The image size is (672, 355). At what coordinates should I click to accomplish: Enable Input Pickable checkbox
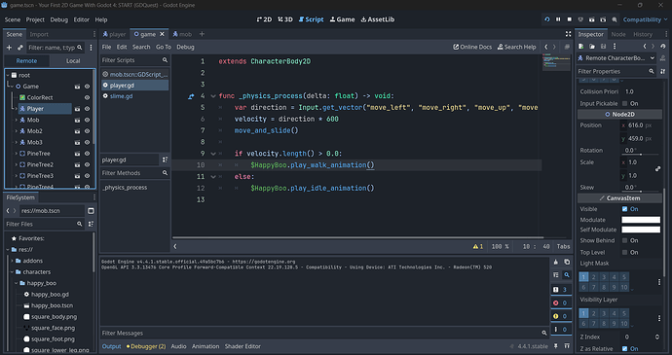[x=625, y=104]
